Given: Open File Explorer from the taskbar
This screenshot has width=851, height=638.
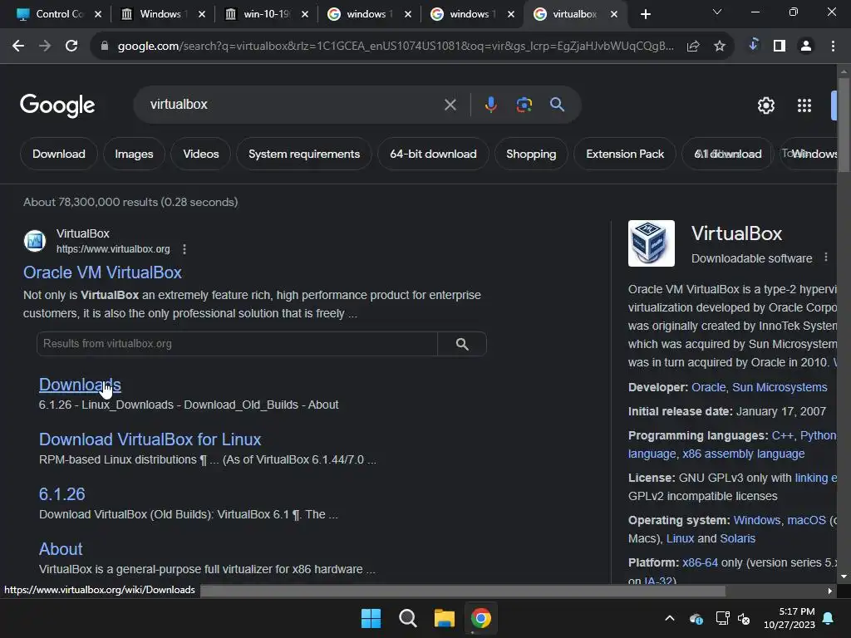Looking at the screenshot, I should click(444, 618).
